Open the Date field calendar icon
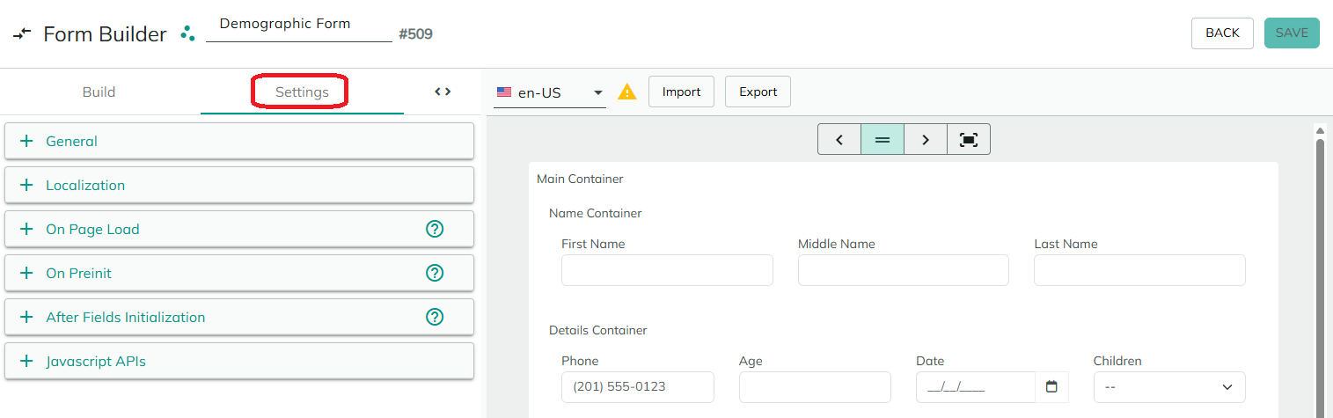1333x418 pixels. pos(1051,386)
